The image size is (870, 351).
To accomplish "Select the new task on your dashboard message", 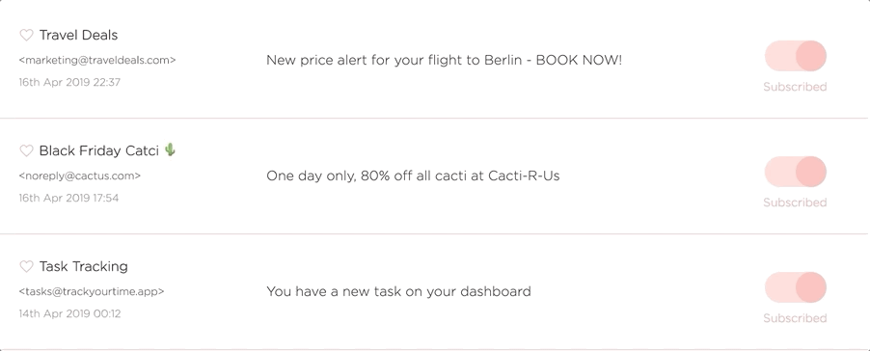I will pos(398,291).
